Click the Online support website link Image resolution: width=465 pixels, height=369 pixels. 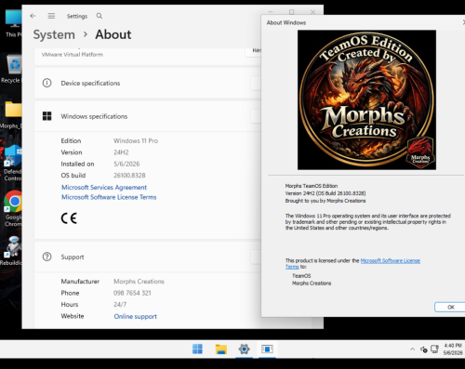[135, 316]
